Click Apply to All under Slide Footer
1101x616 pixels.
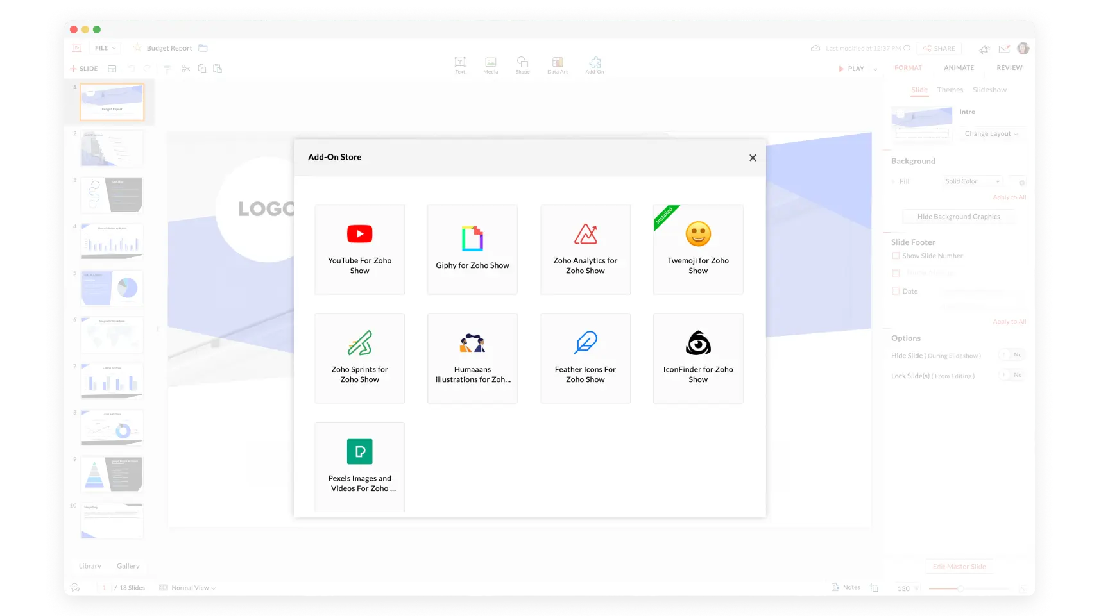point(1009,322)
